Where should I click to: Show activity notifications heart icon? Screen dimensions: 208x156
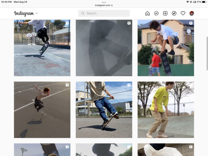183,13
